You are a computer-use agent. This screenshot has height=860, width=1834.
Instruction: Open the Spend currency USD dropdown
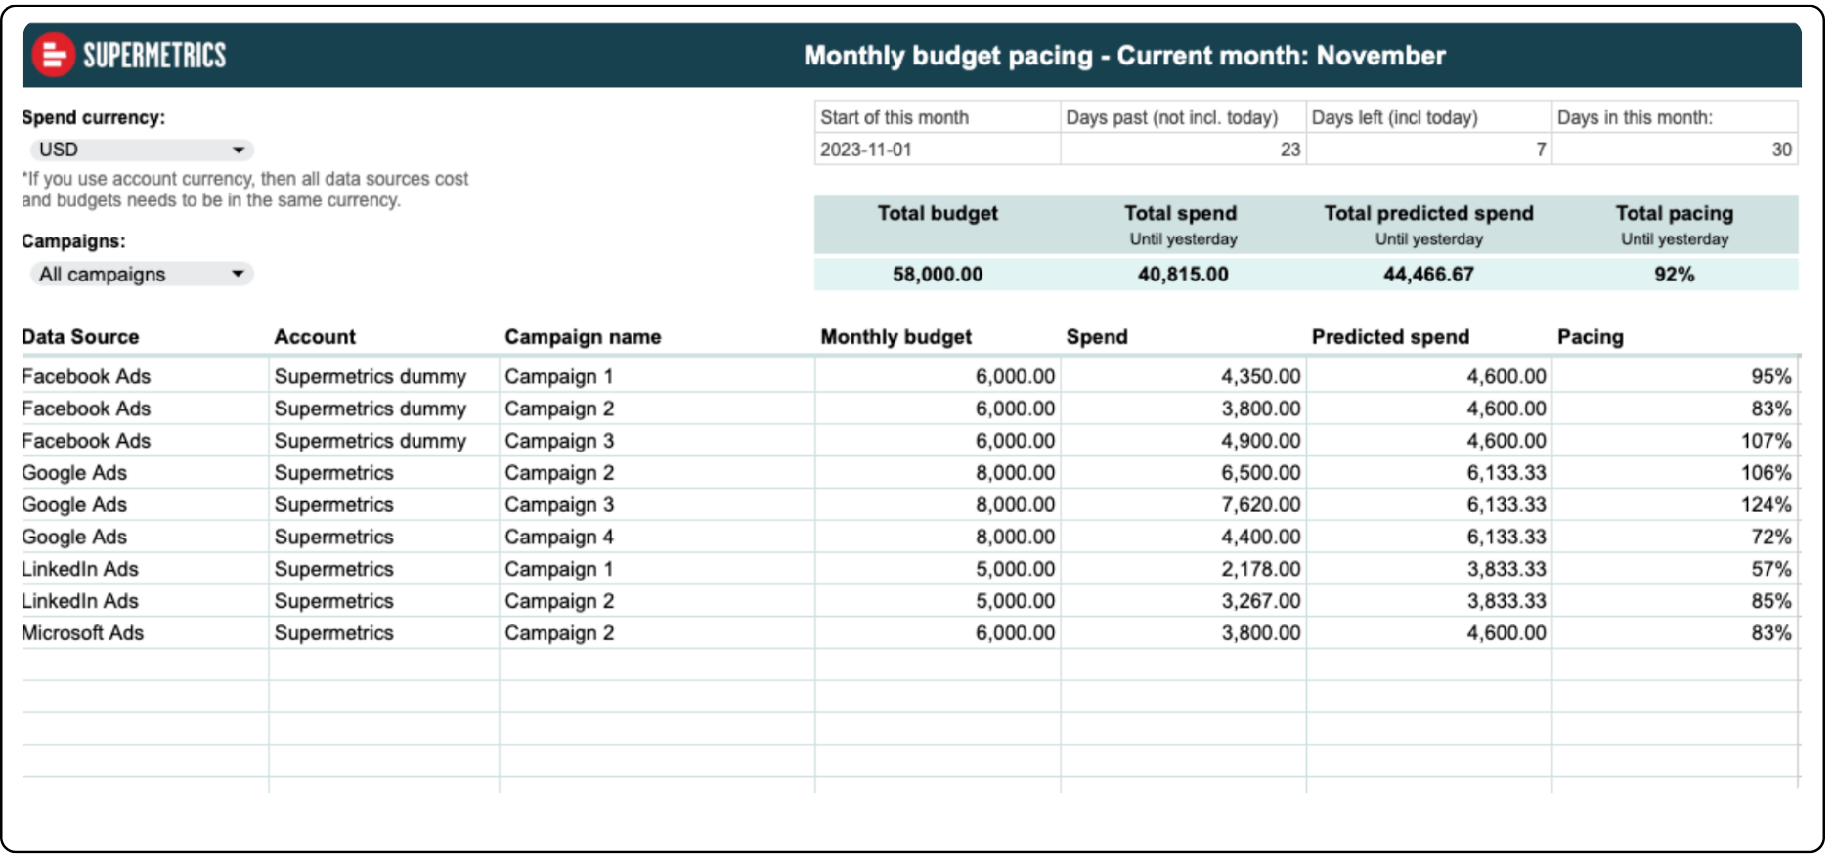tap(141, 150)
